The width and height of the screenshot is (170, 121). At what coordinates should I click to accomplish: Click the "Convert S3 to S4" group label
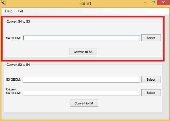point(18,65)
